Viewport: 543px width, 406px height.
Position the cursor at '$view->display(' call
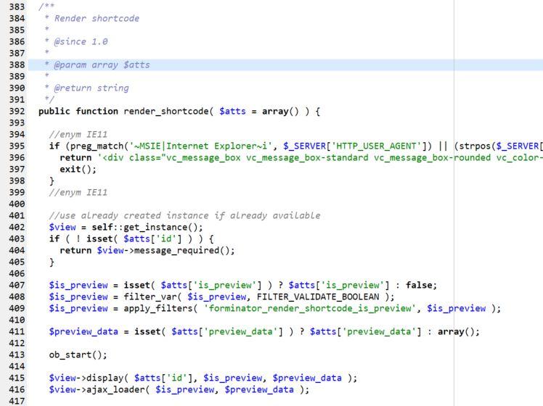(89, 378)
